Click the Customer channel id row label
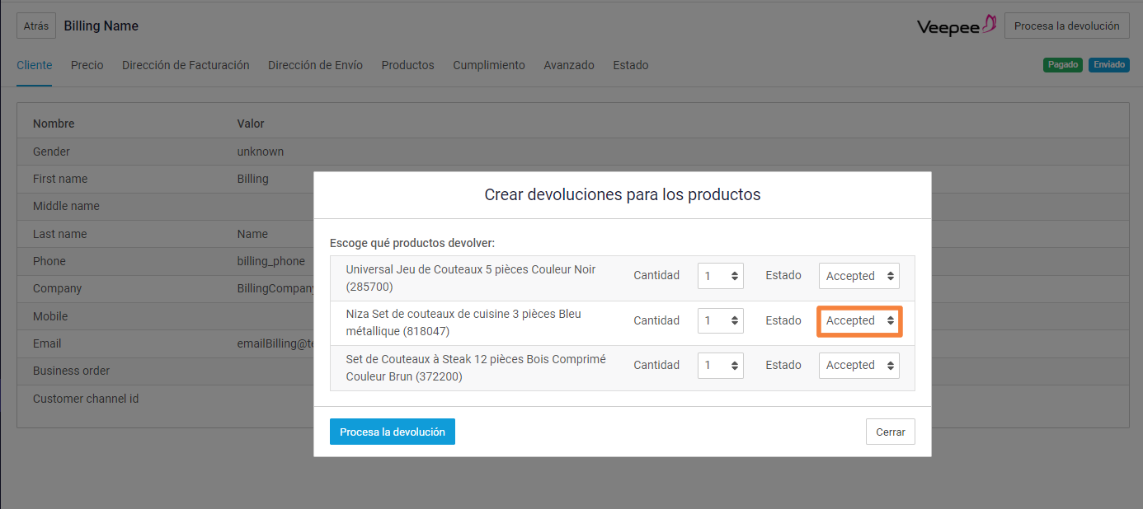This screenshot has width=1143, height=509. [x=86, y=399]
